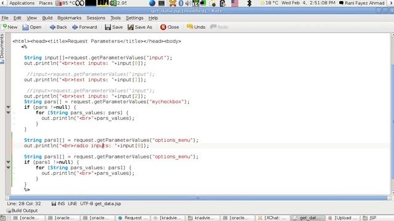Click the println line using input[2]
394x221 pixels.
85,96
